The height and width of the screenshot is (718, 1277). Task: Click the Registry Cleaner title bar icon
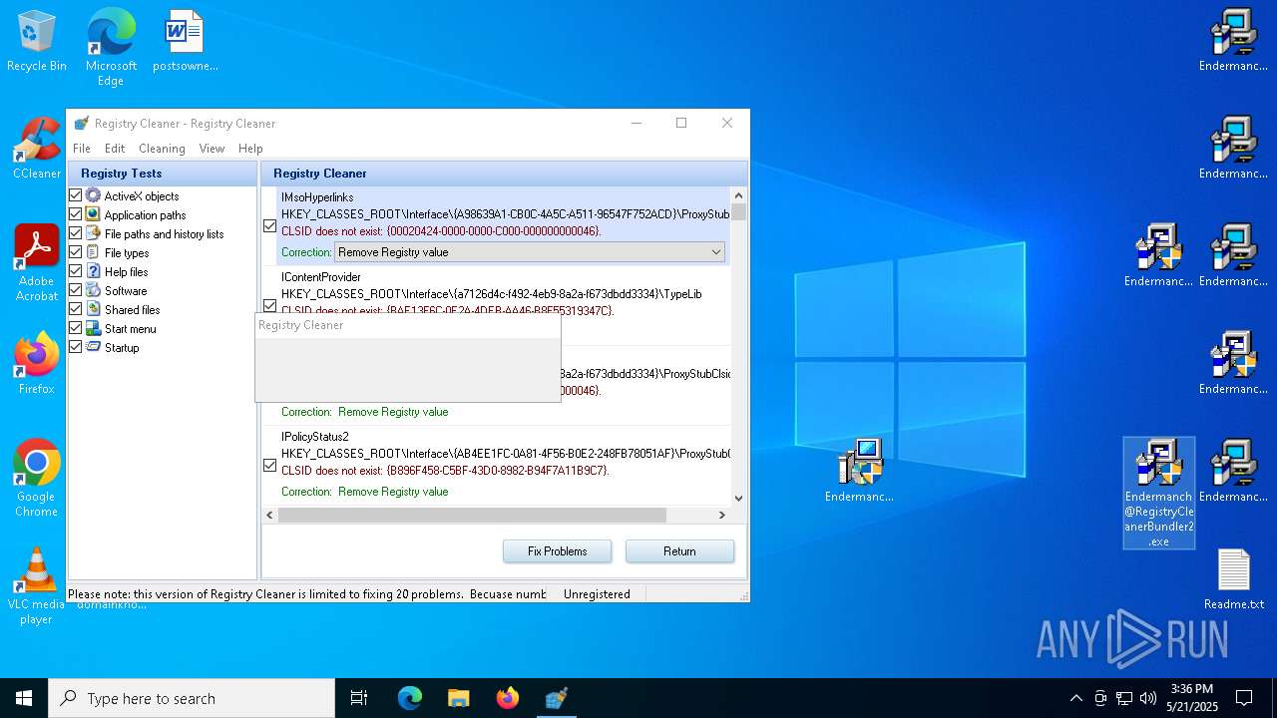[82, 124]
